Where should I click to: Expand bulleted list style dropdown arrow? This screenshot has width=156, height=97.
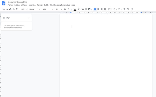[122, 9]
